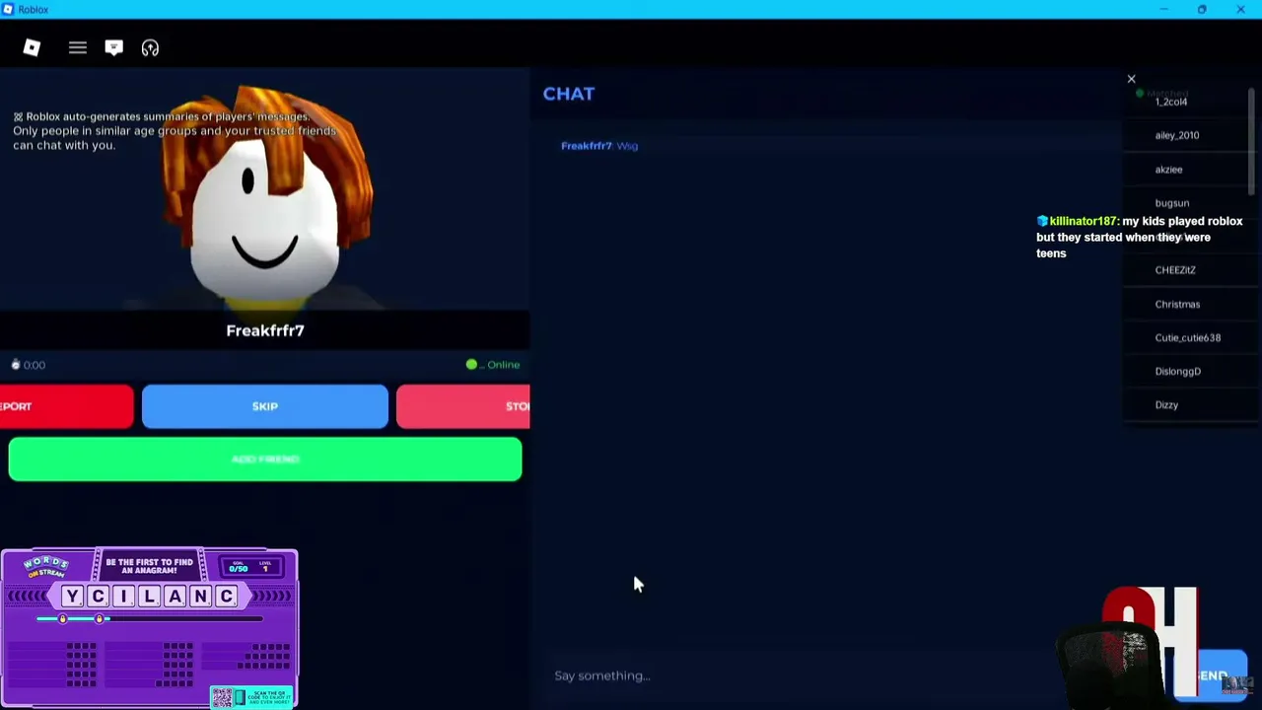The width and height of the screenshot is (1262, 710).
Task: Open the Roblox logo menu
Action: coord(32,47)
